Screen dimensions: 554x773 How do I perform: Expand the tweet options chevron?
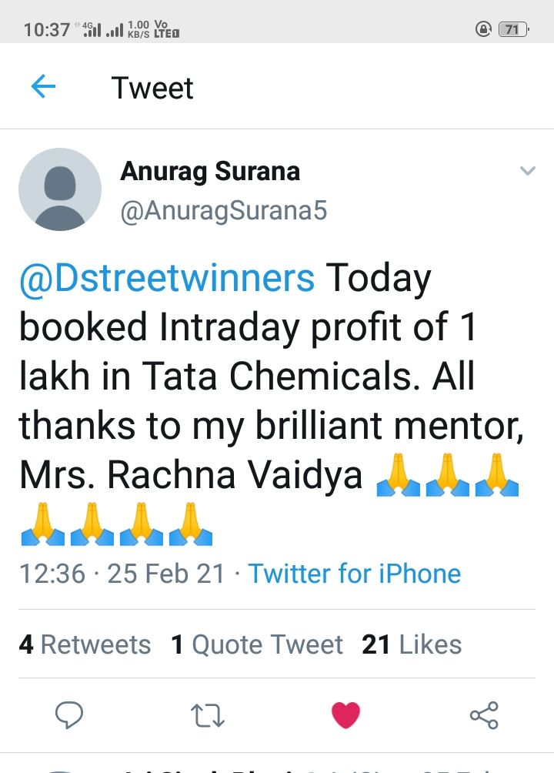click(x=527, y=171)
